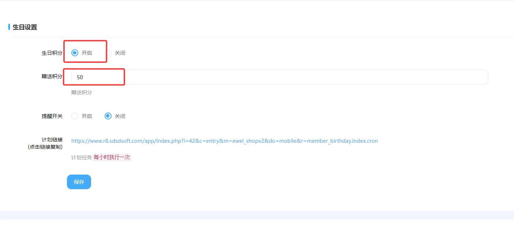Click the 开启 text label in 生日积分 row

87,53
